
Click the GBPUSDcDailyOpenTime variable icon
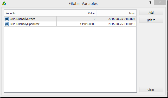7,24
